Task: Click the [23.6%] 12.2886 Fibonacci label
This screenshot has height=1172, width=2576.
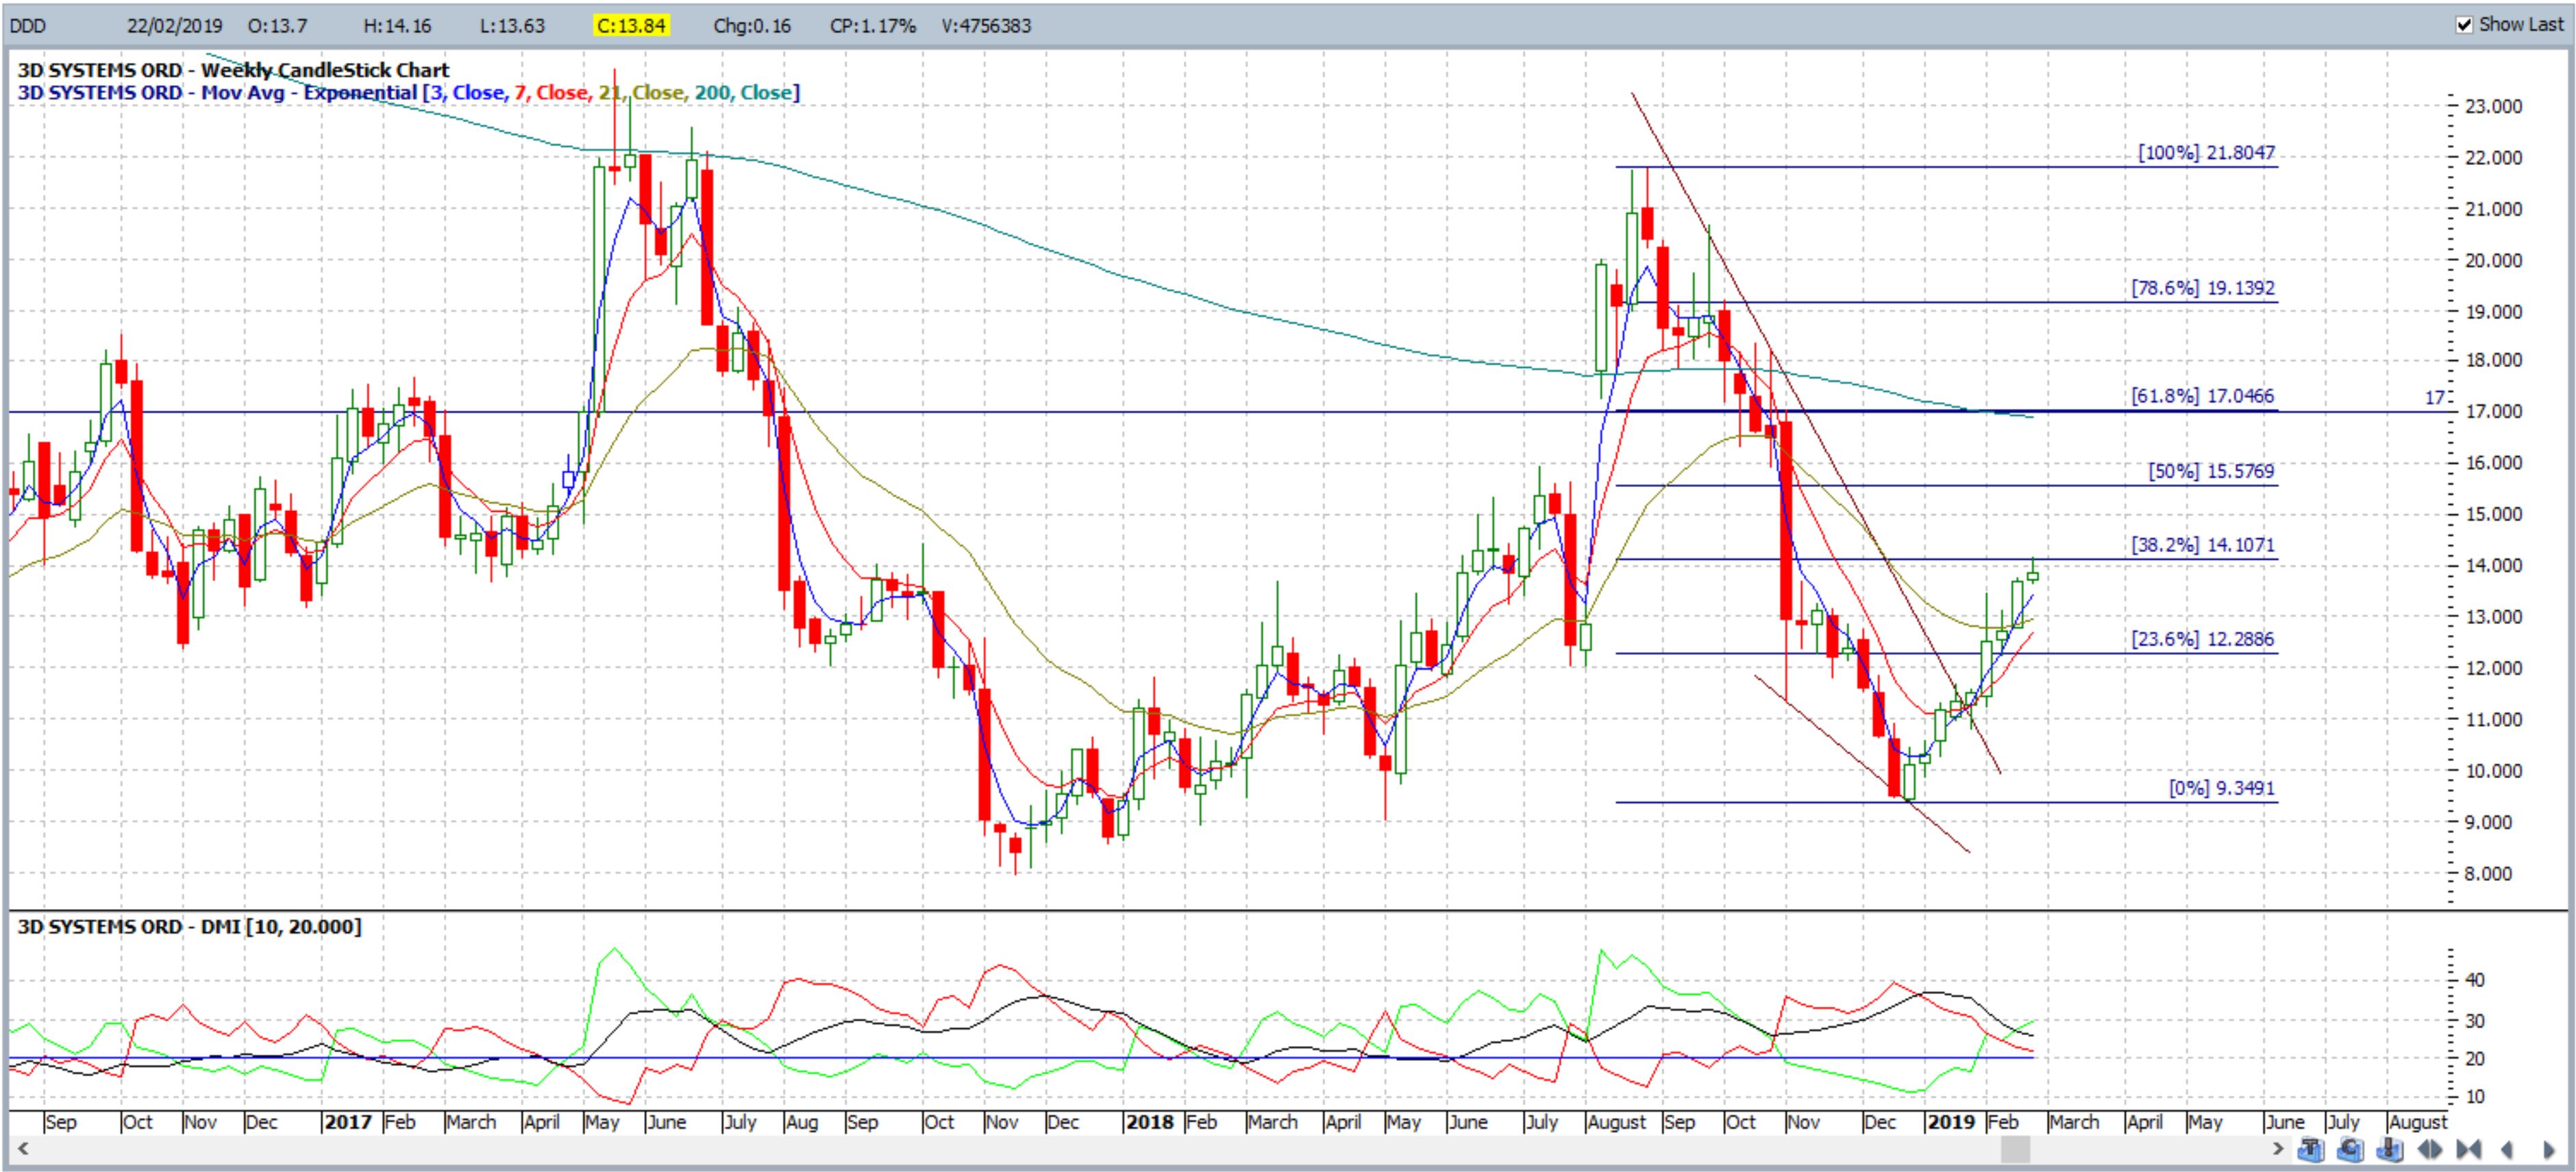Action: click(x=2202, y=639)
